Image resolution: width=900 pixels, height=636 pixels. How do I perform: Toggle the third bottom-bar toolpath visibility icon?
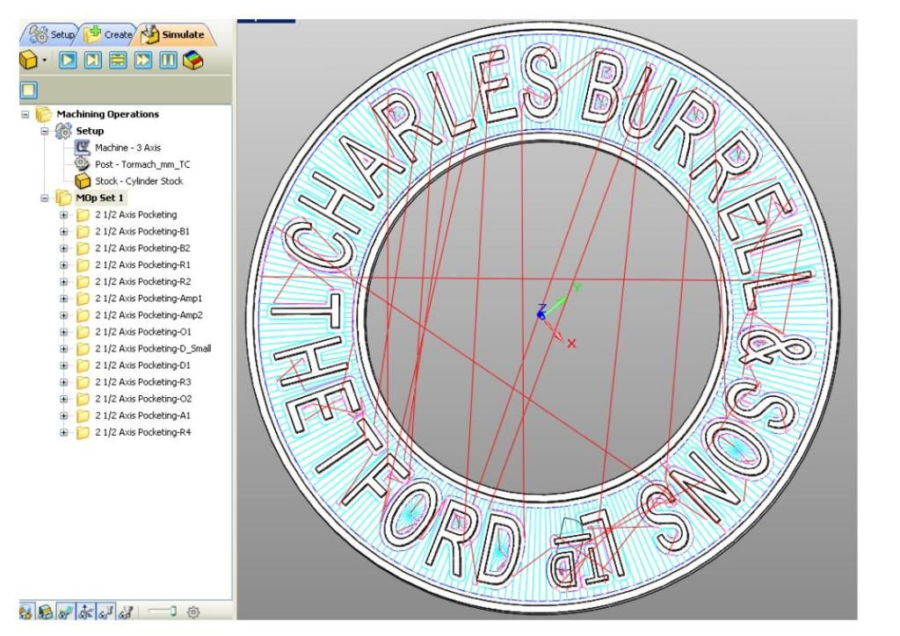(x=66, y=612)
